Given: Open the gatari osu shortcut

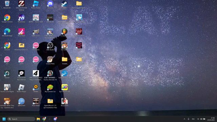Looking at the screenshot, I should click(x=21, y=60).
